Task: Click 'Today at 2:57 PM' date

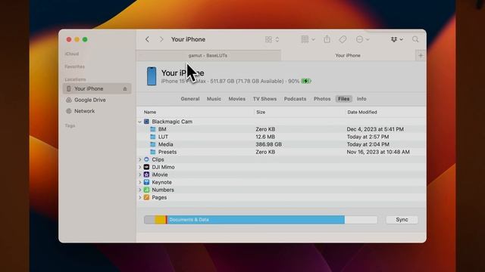Action: (368, 137)
